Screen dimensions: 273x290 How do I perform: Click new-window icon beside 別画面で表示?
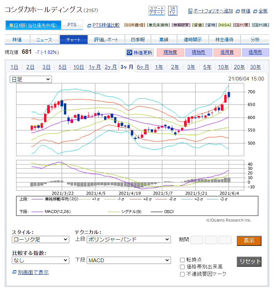point(14,272)
